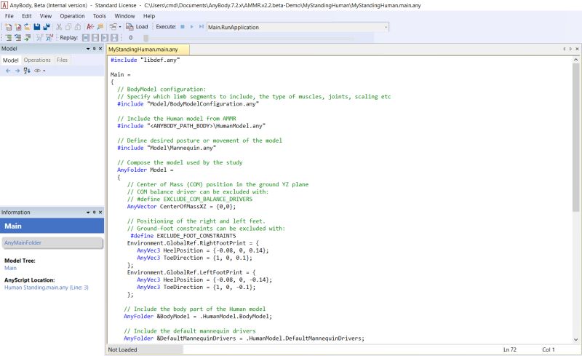Toggle the glasses view icon in Model panel
The height and width of the screenshot is (356, 582).
click(38, 71)
